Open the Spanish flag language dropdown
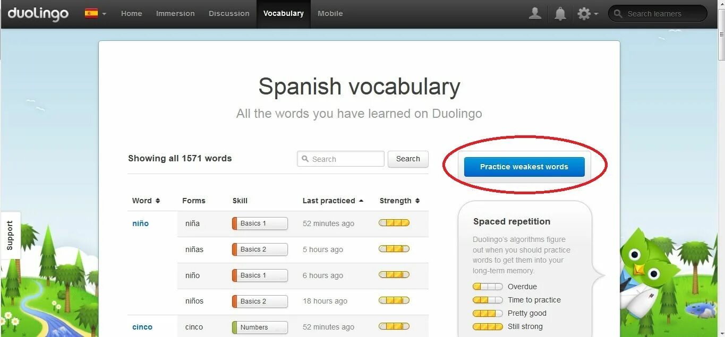 96,14
